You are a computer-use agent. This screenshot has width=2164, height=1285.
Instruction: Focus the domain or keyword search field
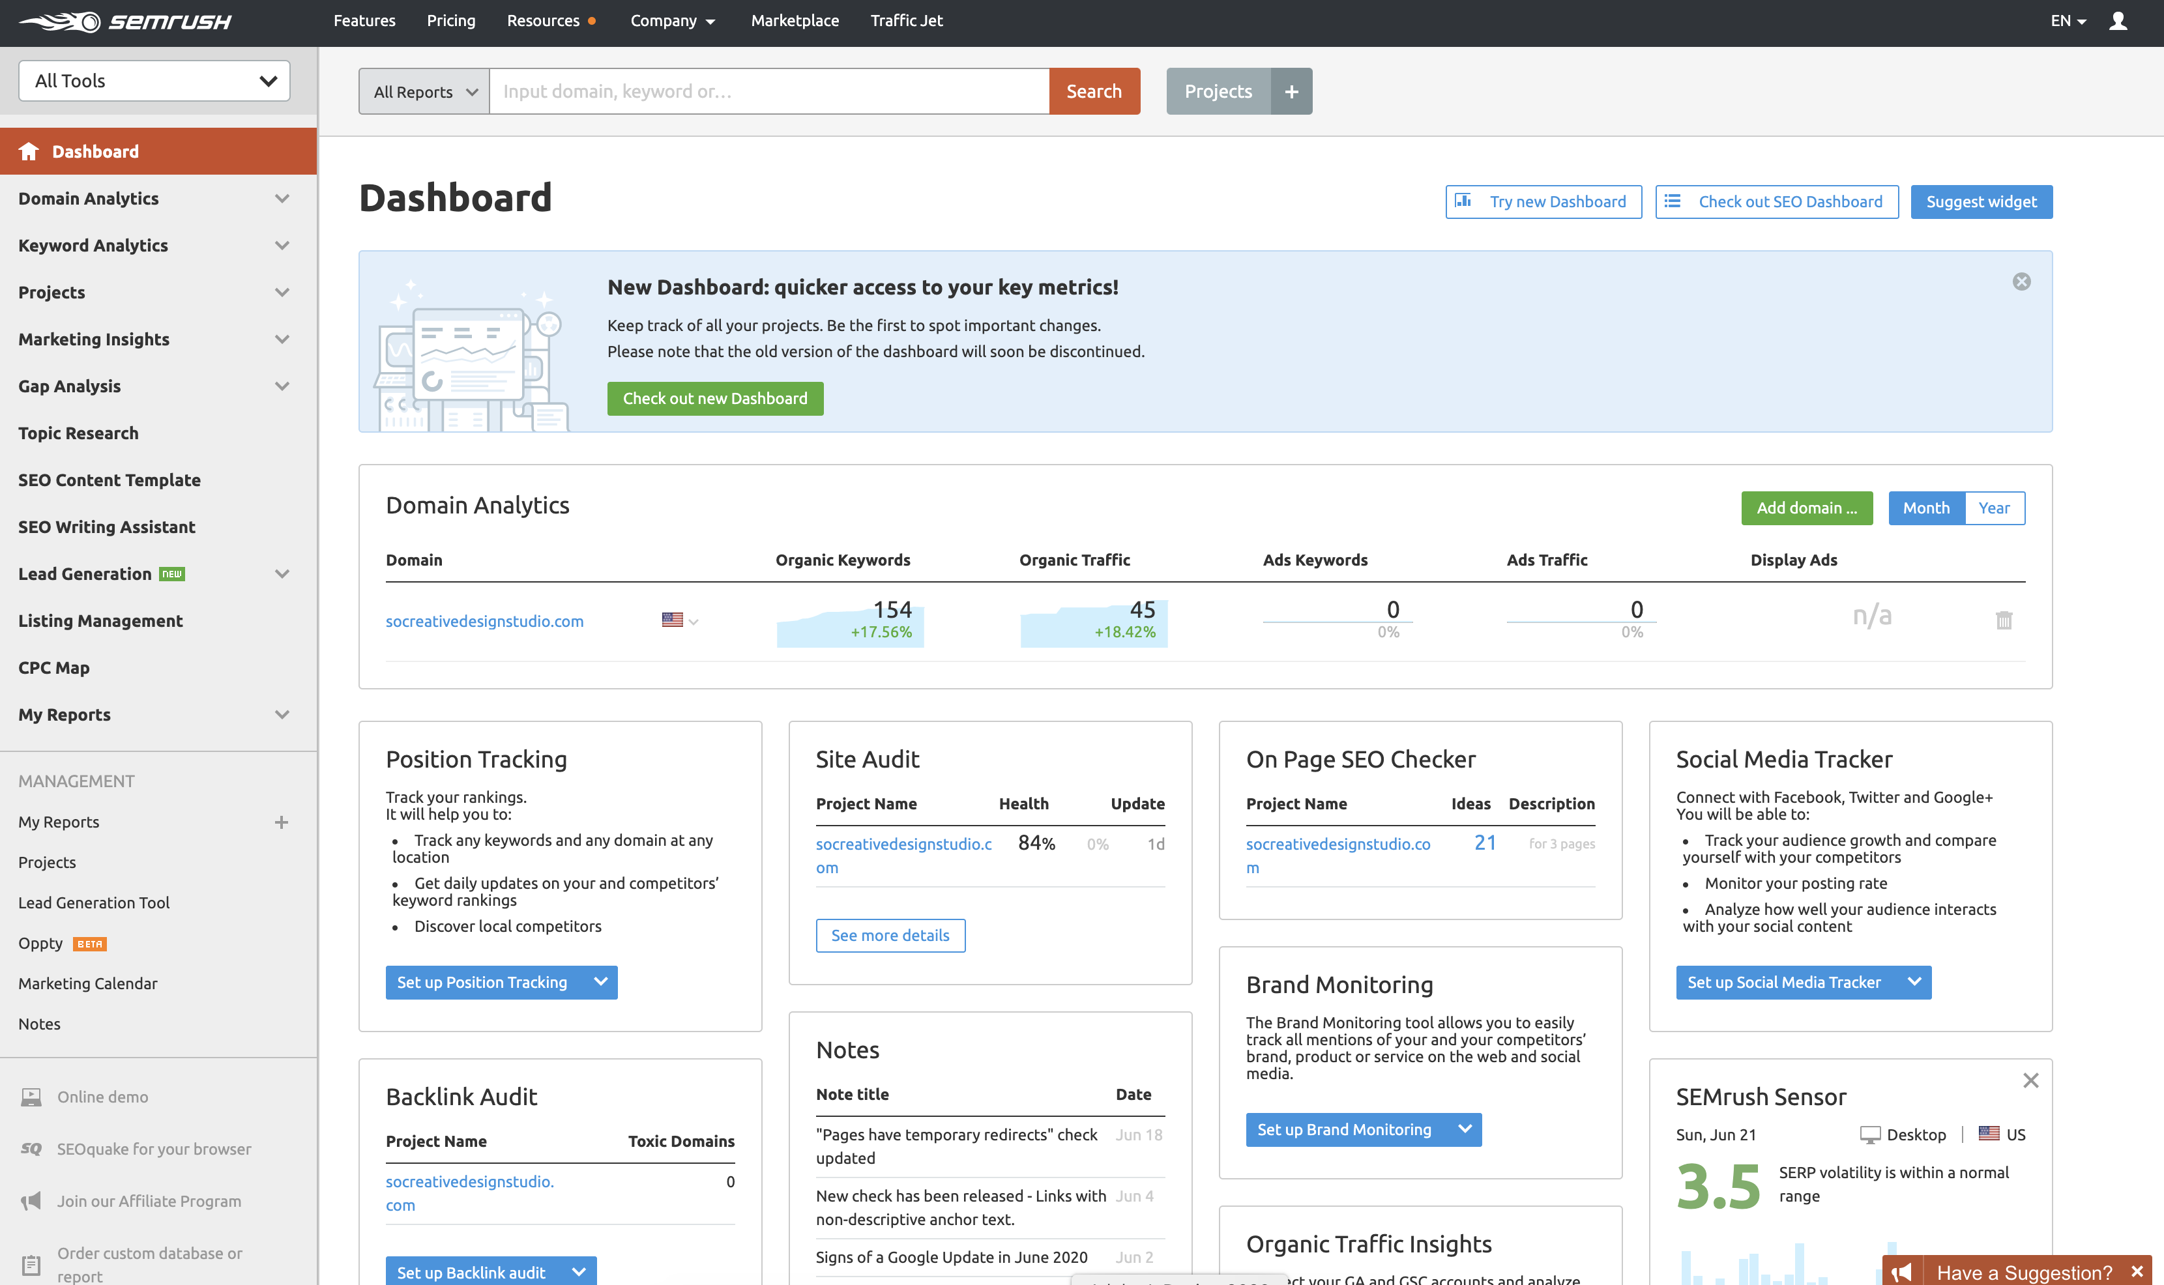tap(770, 91)
